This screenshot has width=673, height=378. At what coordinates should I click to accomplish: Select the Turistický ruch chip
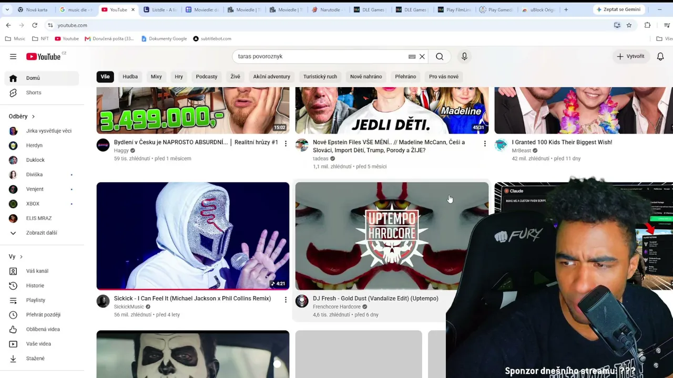(320, 77)
